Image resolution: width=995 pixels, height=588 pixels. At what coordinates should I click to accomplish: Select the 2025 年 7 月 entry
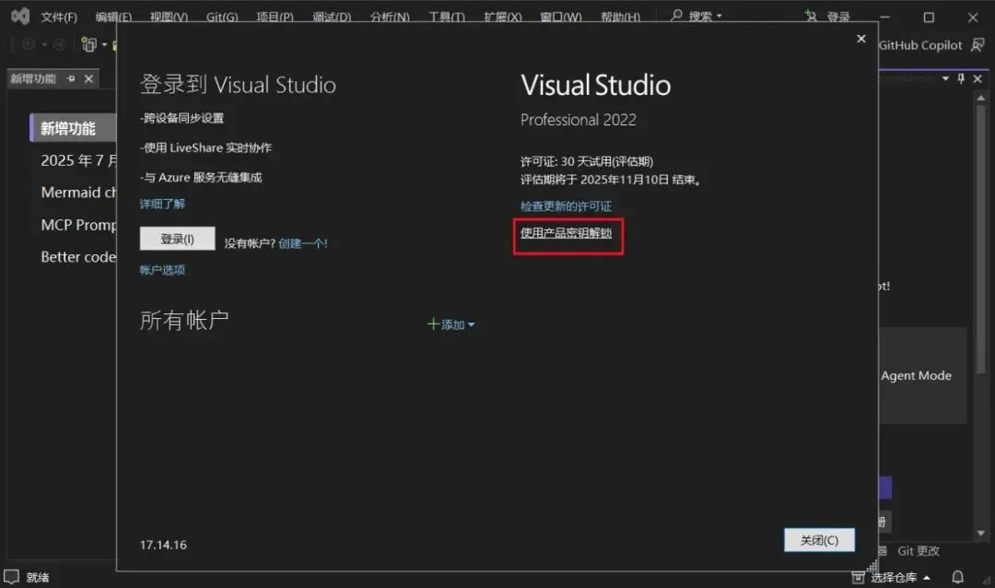(x=78, y=160)
